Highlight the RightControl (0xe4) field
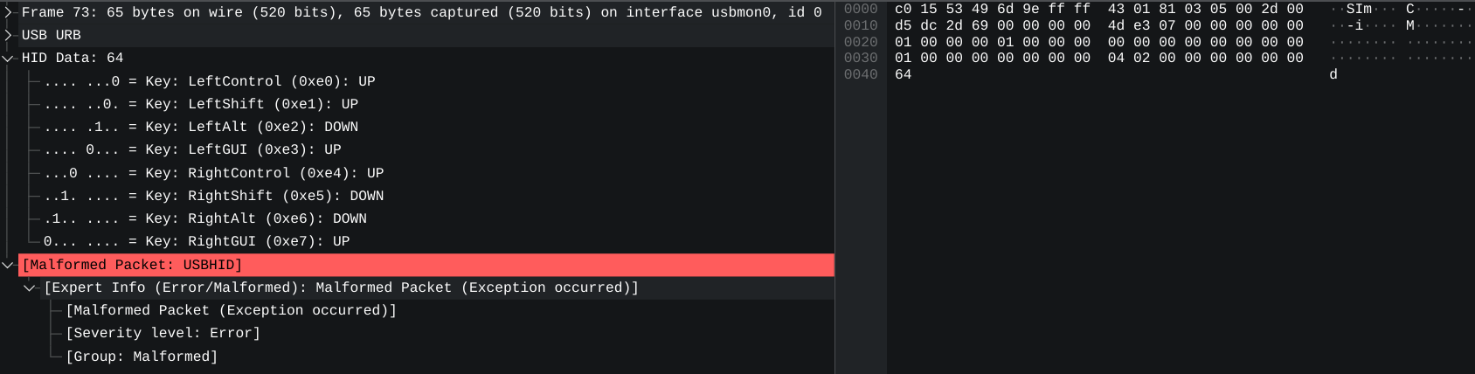 click(x=214, y=173)
